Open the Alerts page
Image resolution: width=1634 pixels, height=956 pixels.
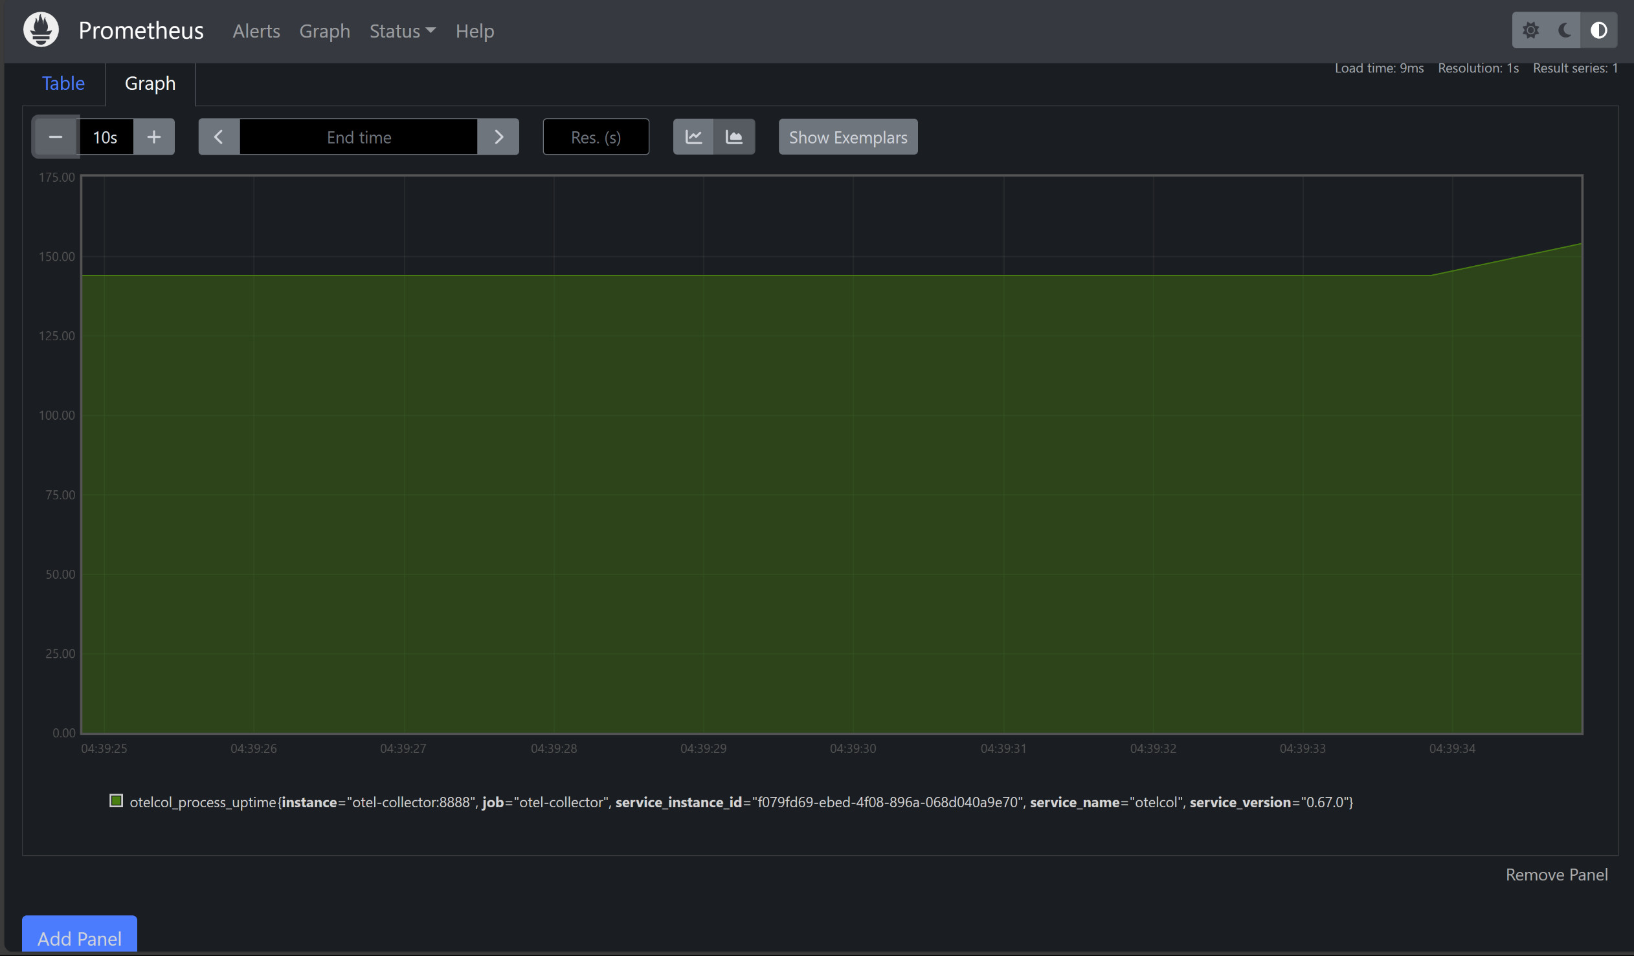(256, 30)
